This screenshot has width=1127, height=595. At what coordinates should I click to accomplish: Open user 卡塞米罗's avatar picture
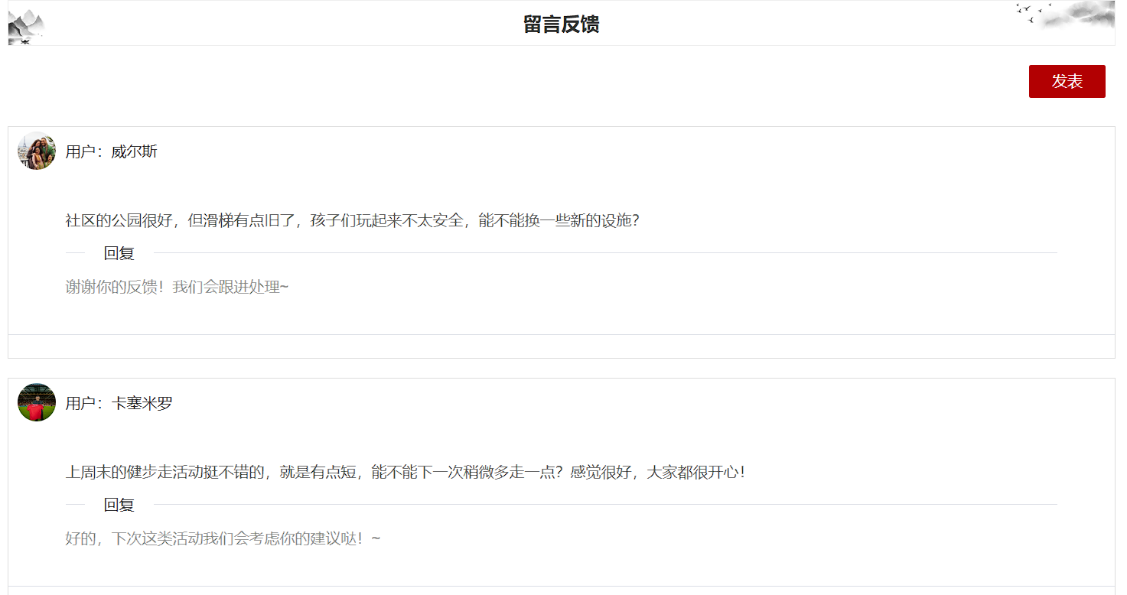tap(37, 402)
